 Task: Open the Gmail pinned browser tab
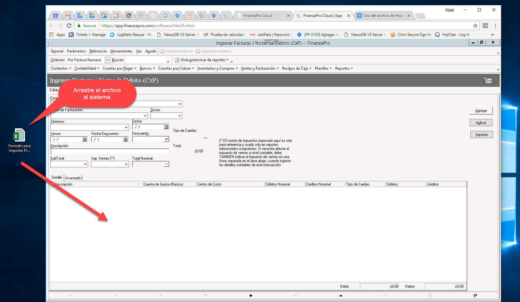(68, 15)
